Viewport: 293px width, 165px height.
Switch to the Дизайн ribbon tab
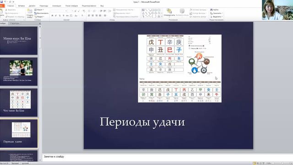coord(32,6)
